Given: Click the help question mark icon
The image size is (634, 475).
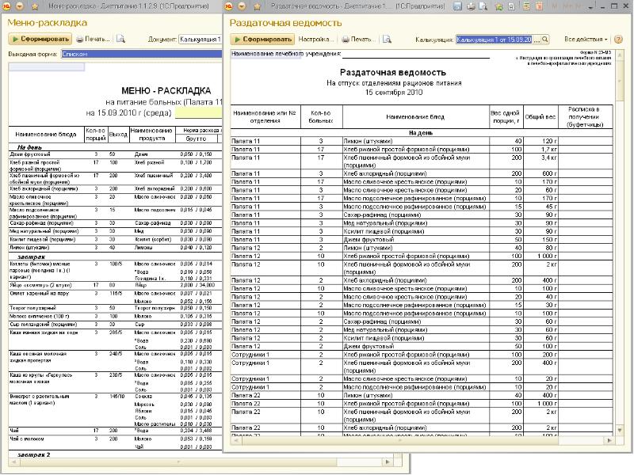Looking at the screenshot, I should click(617, 38).
